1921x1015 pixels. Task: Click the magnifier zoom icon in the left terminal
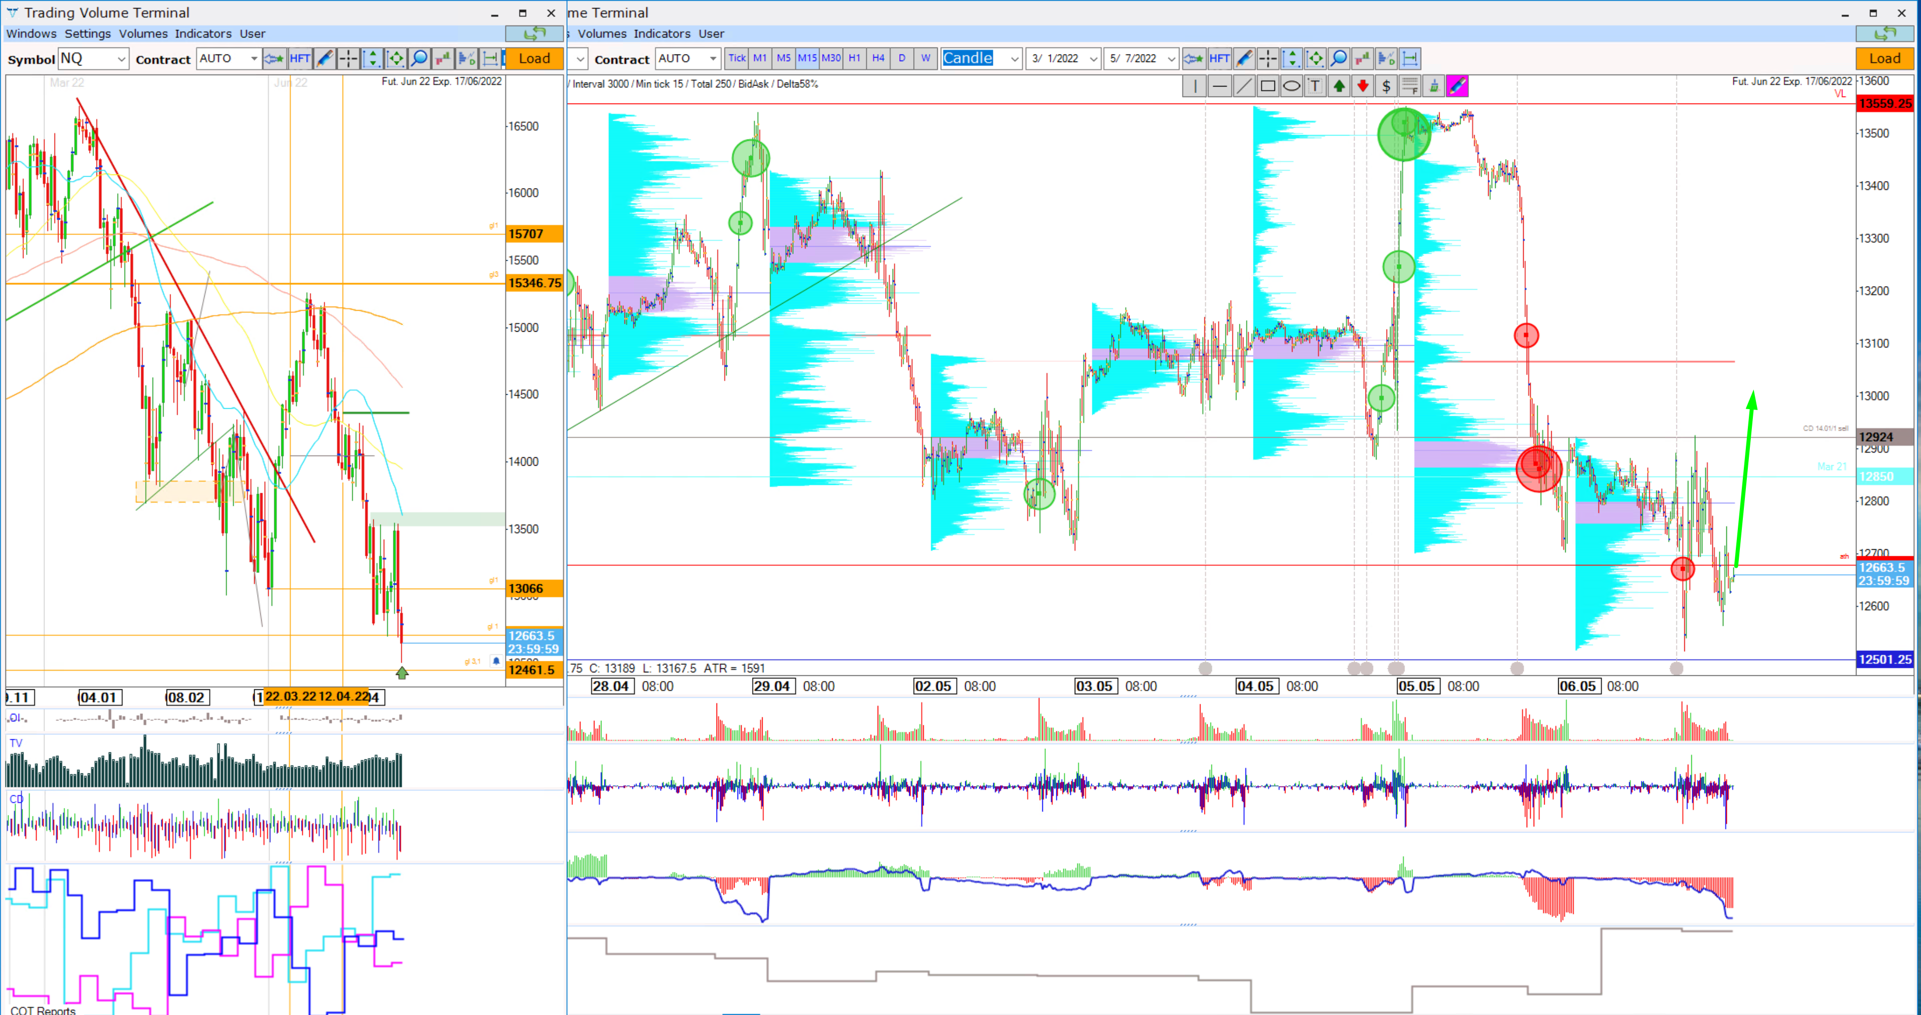click(420, 58)
